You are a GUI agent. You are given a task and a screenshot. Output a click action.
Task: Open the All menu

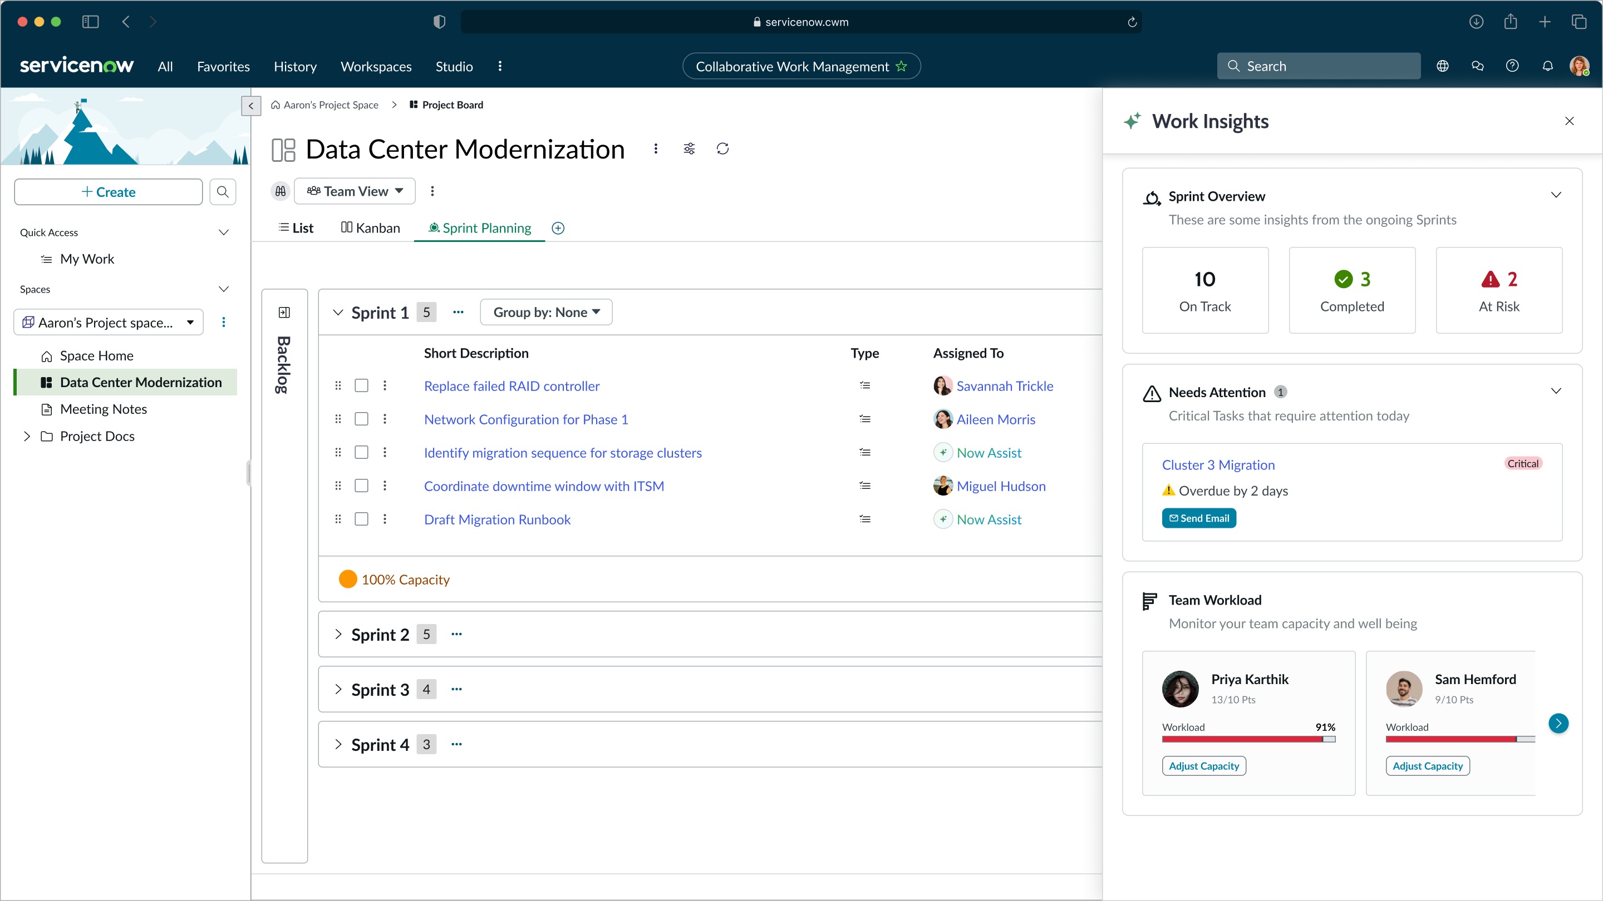[165, 66]
